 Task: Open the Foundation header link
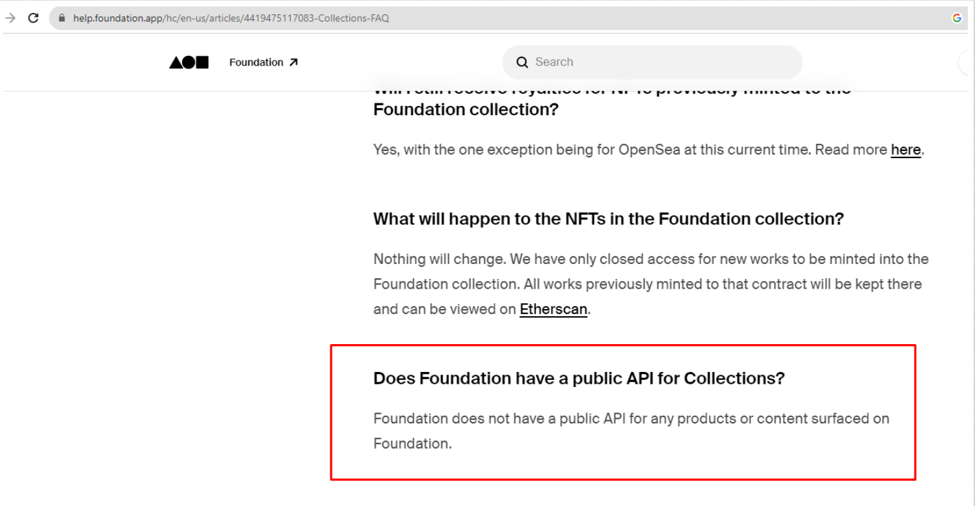[256, 62]
